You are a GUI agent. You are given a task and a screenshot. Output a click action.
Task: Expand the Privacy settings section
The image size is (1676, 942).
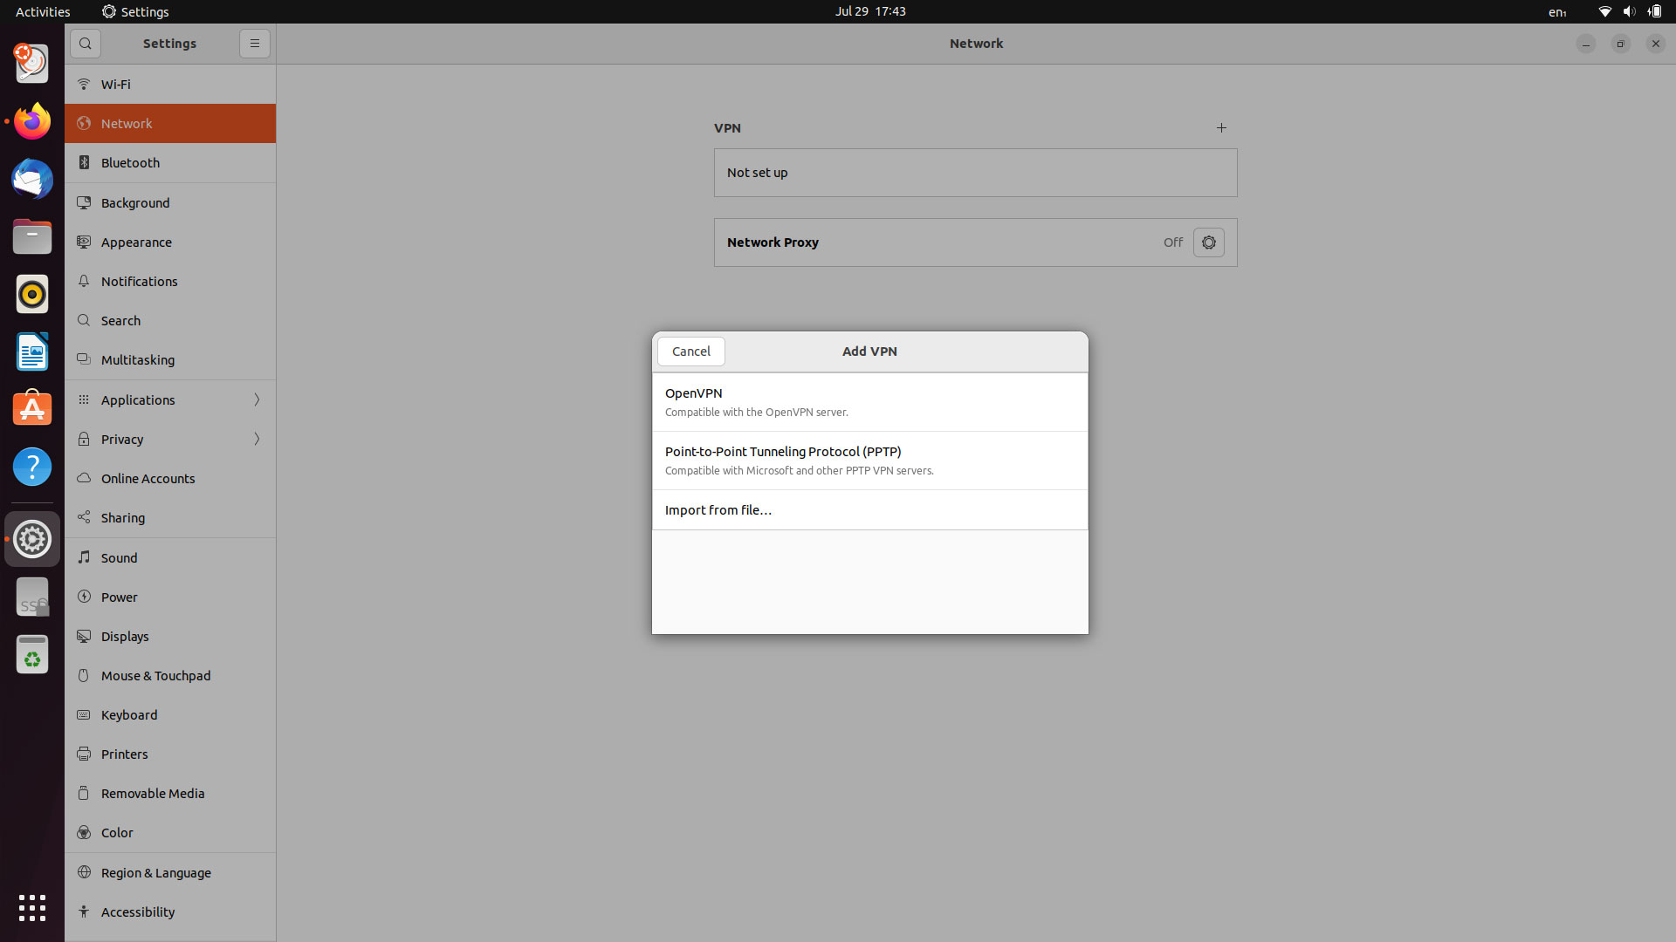tap(256, 439)
